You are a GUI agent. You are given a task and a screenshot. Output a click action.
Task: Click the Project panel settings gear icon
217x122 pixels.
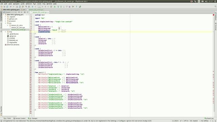[25, 12]
